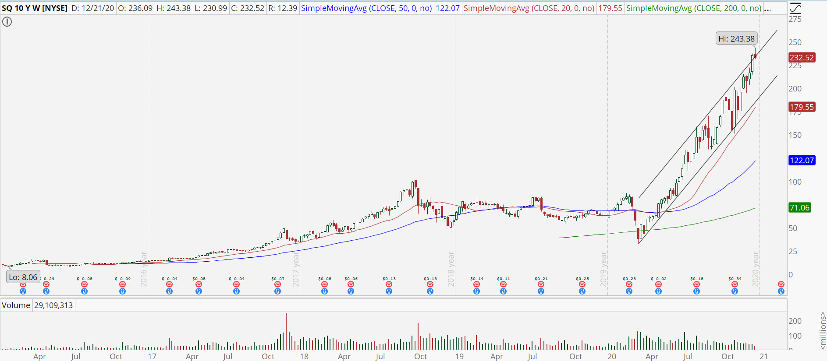
Task: Select the SimpleMovingAvg (CLOSE, 50, 0, no) study label
Action: [x=366, y=8]
